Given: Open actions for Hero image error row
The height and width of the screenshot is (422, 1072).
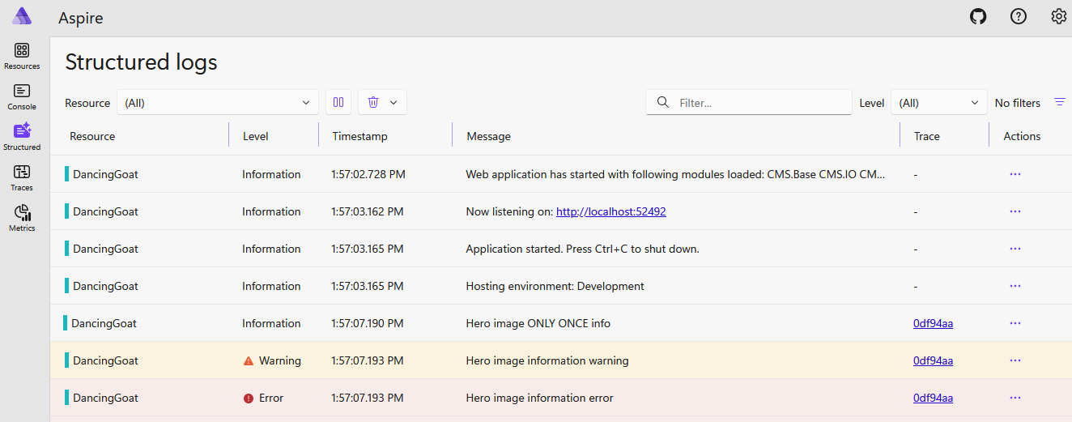Looking at the screenshot, I should click(1015, 398).
